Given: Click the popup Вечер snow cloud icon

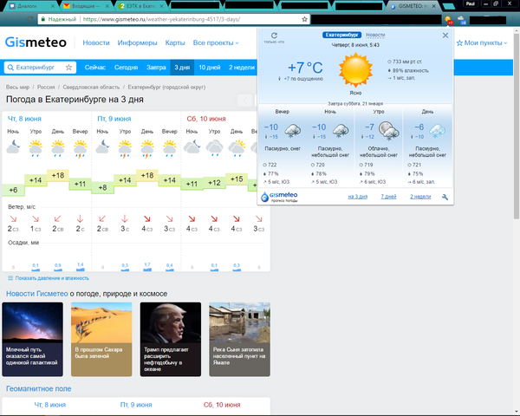Looking at the screenshot, I should tap(292, 131).
